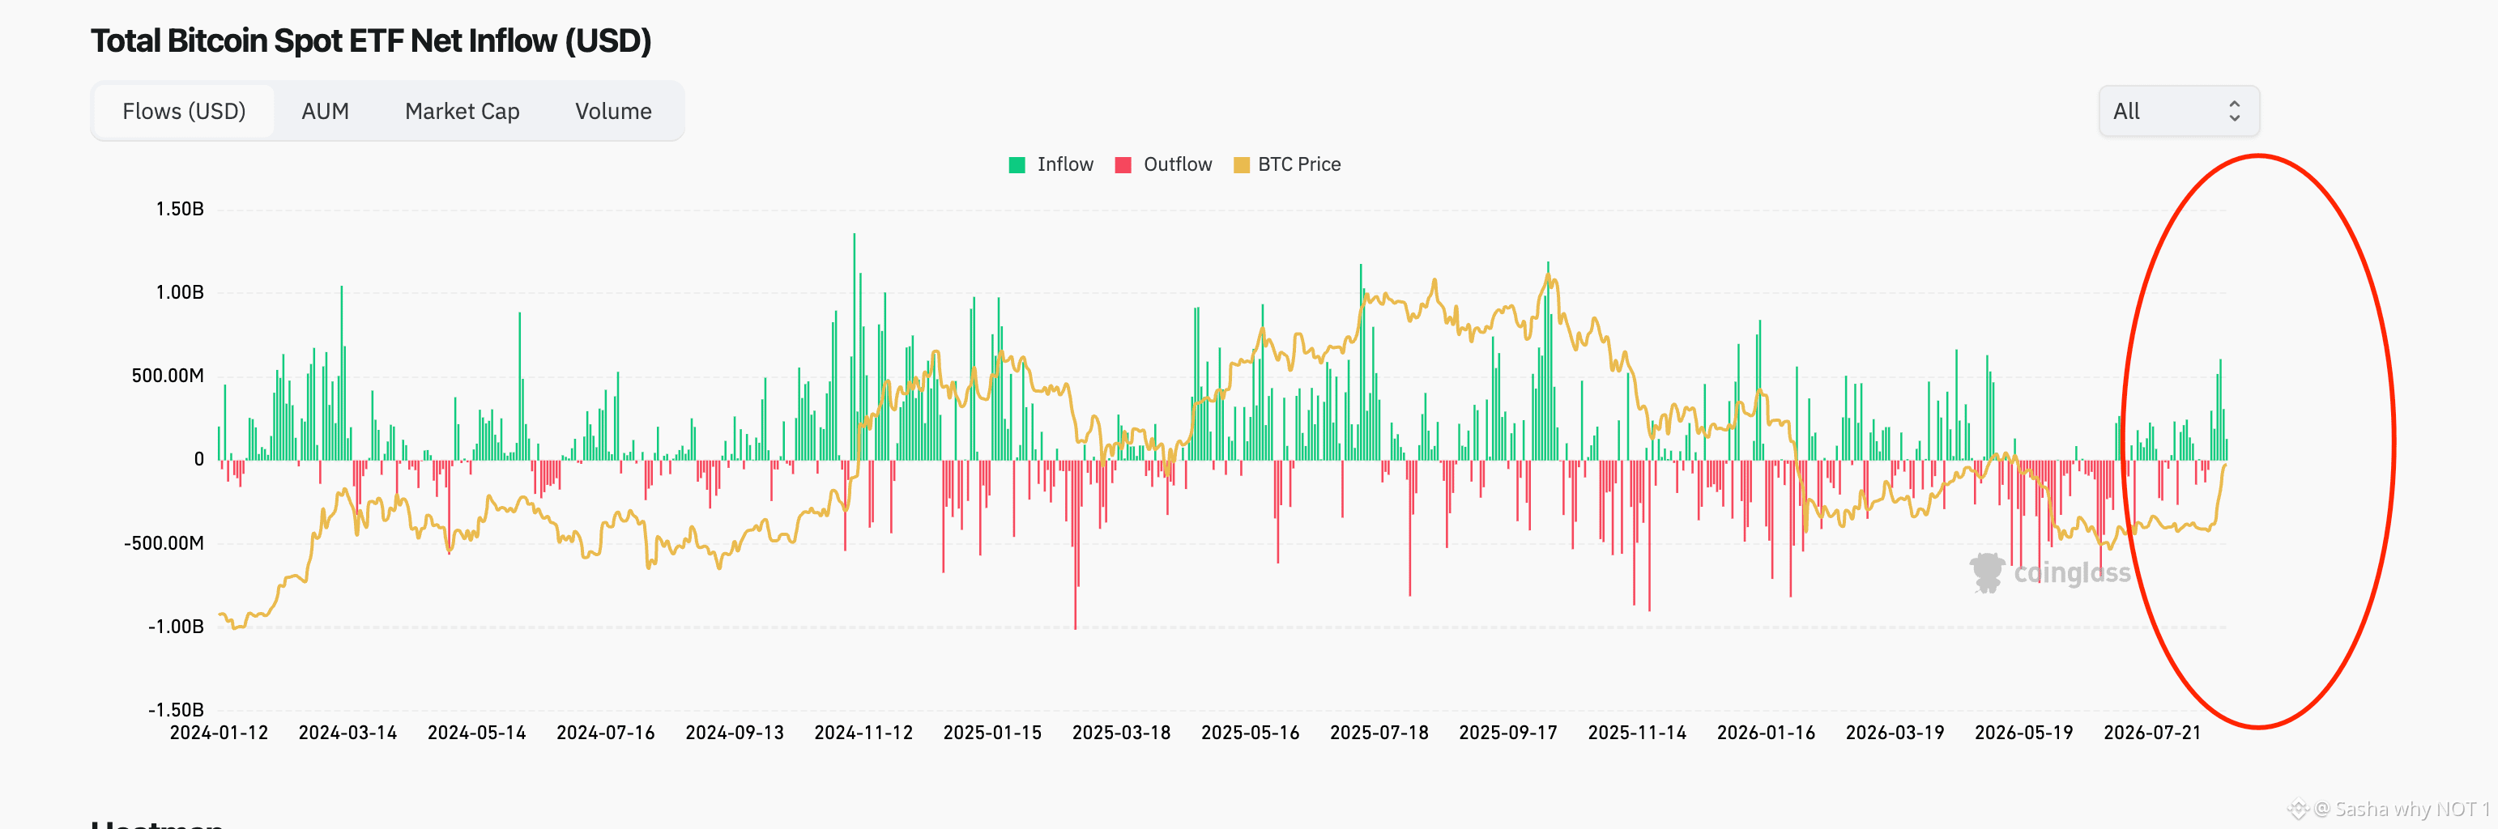The width and height of the screenshot is (2498, 829).
Task: Open the All time range dropdown
Action: pyautogui.click(x=2178, y=112)
